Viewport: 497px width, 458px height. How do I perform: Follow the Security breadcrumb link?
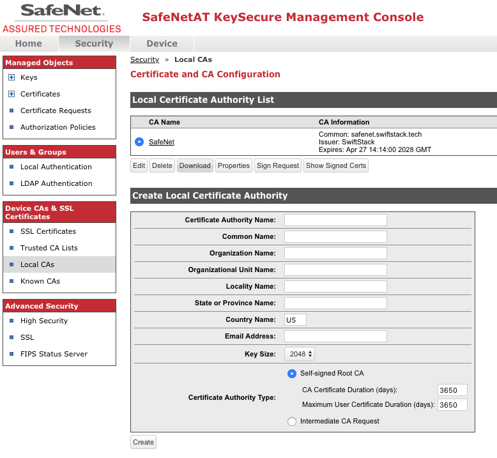click(144, 59)
